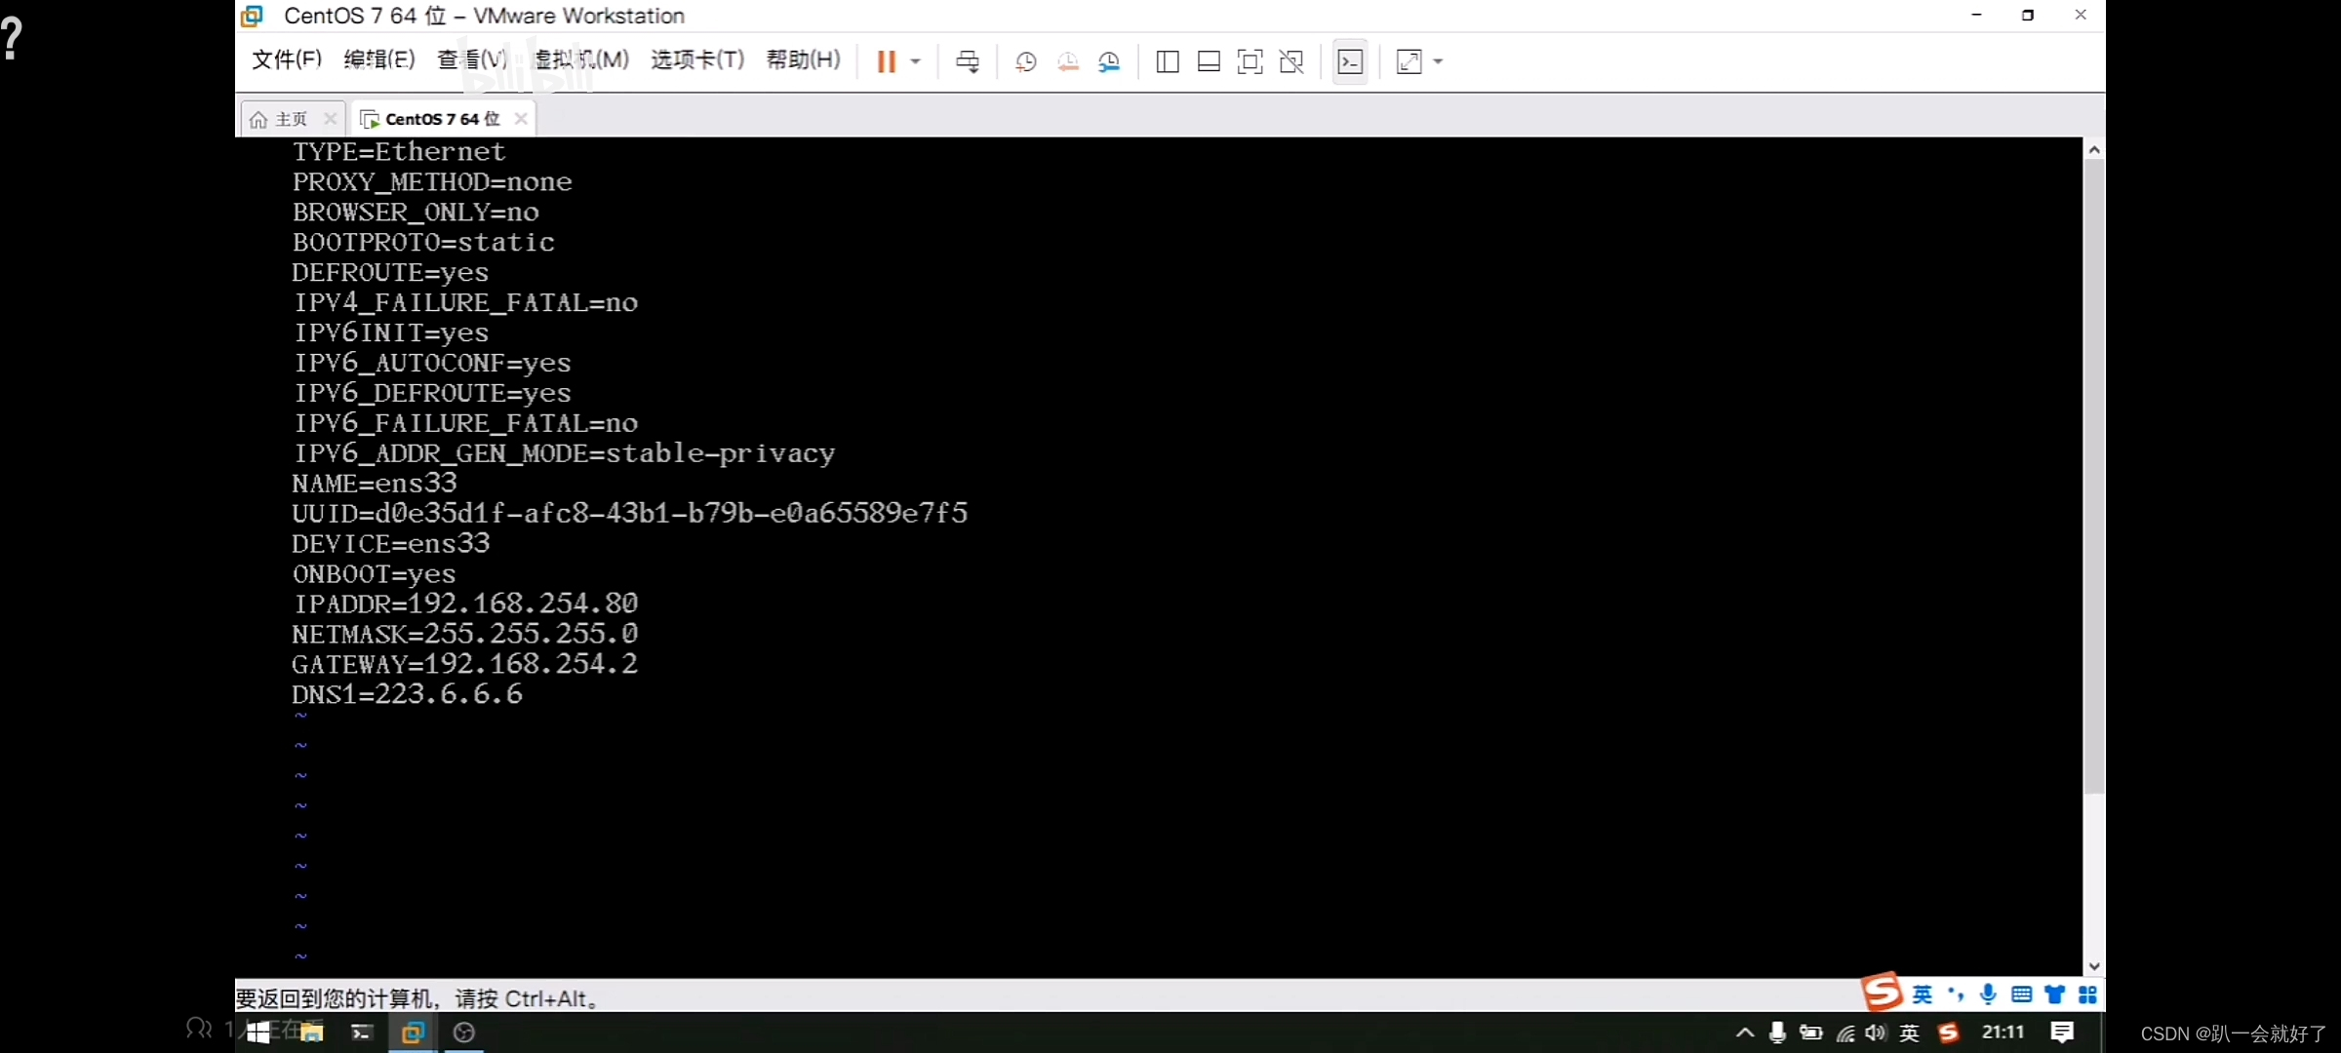The height and width of the screenshot is (1053, 2341).
Task: Toggle Unity mode icon
Action: tap(1291, 61)
